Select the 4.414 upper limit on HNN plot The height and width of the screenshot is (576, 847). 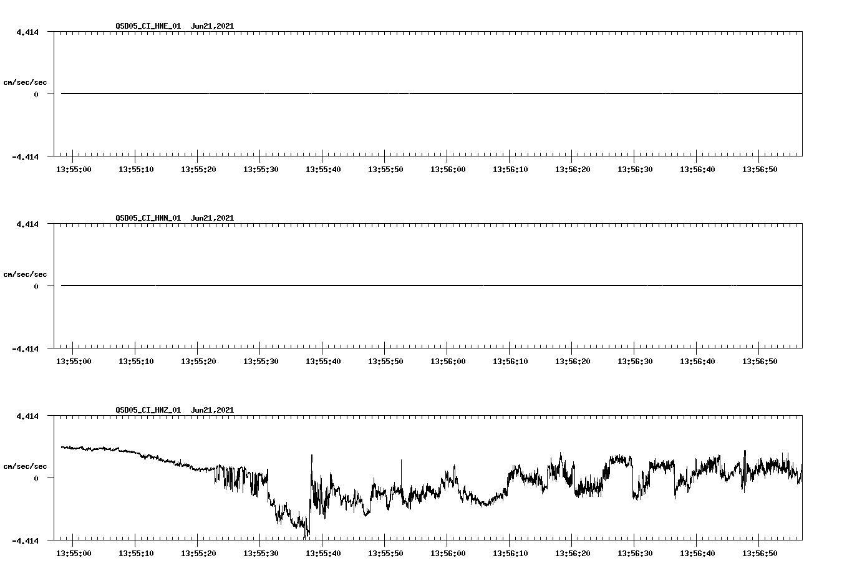27,224
